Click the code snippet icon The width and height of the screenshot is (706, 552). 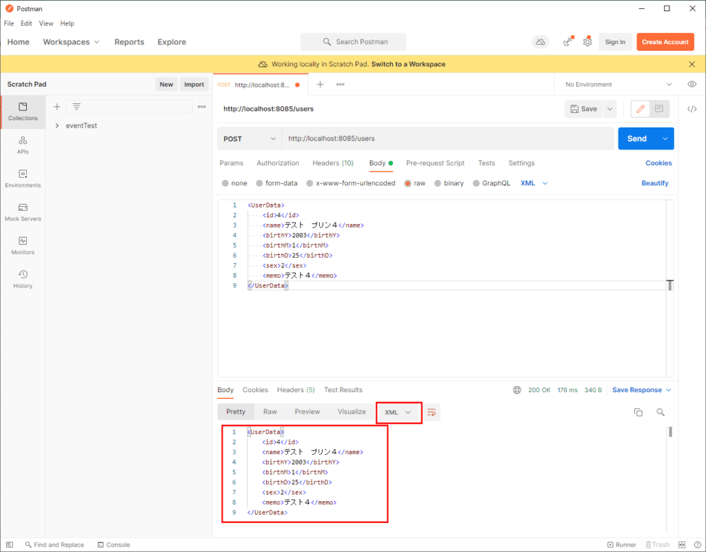692,109
